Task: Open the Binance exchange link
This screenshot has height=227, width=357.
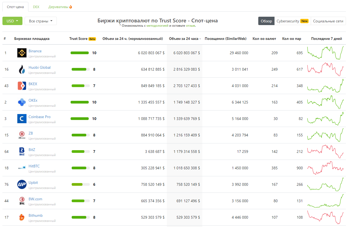Action: 35,51
